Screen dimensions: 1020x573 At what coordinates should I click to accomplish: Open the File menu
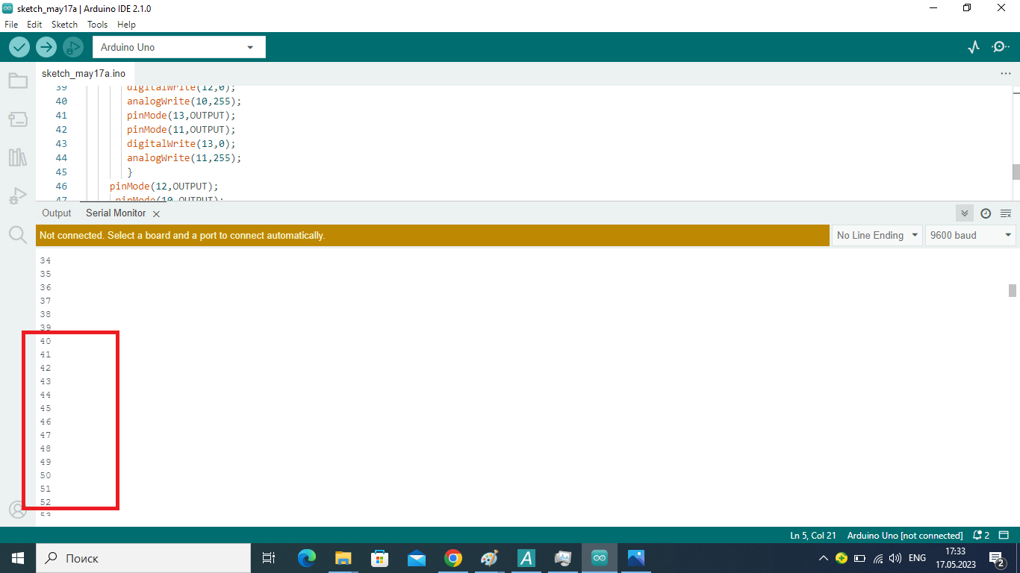[11, 25]
